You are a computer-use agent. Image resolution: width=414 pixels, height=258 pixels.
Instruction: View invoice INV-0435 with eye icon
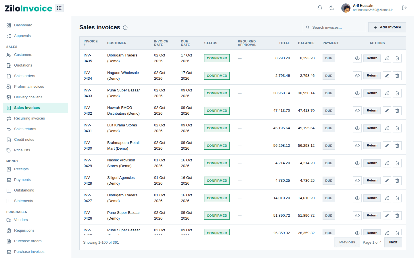pyautogui.click(x=357, y=58)
